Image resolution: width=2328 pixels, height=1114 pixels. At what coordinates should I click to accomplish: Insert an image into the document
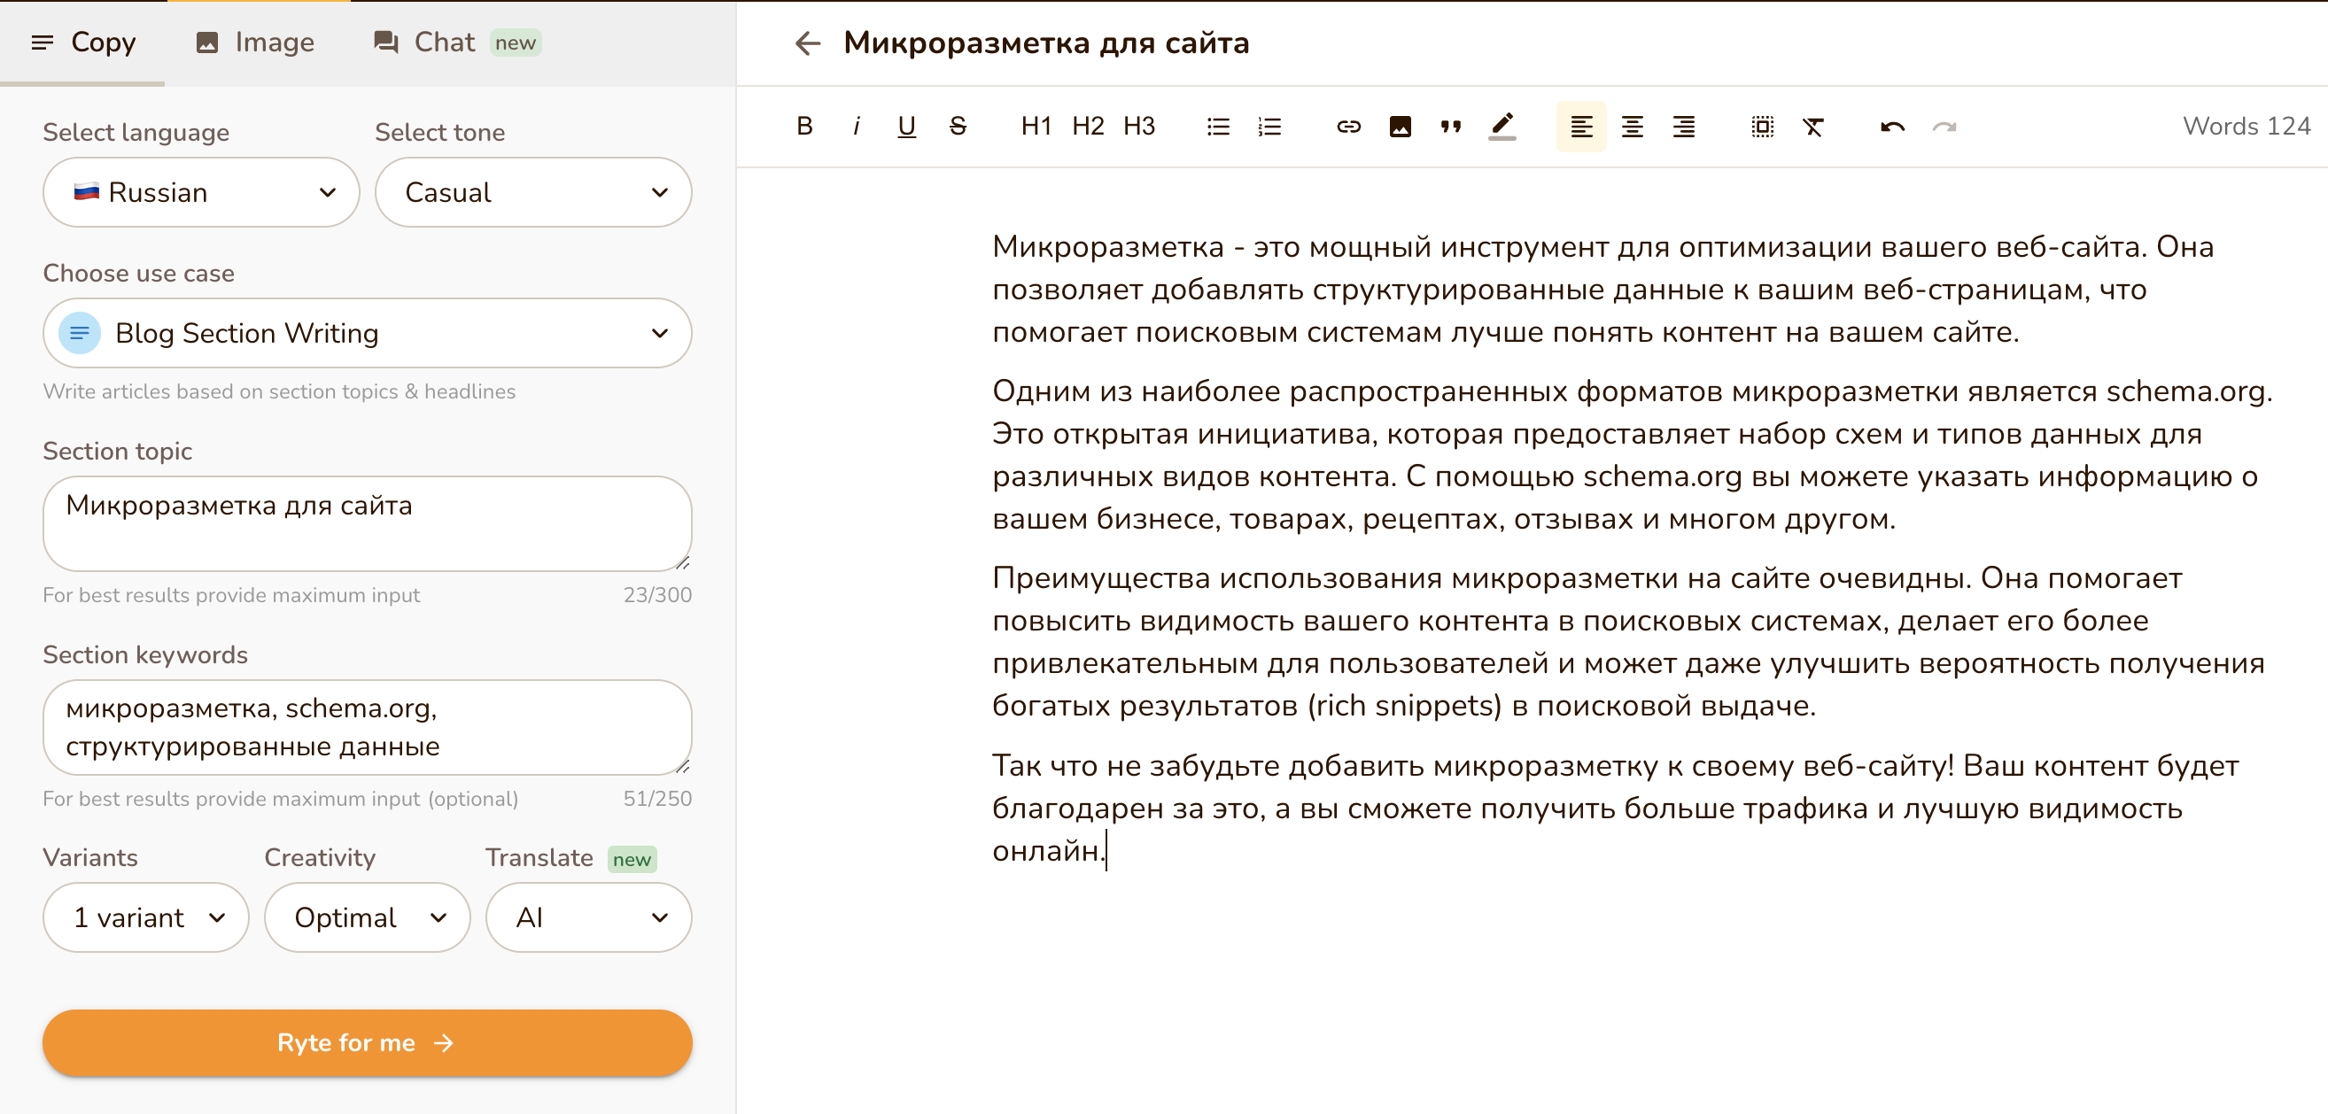pos(1400,127)
